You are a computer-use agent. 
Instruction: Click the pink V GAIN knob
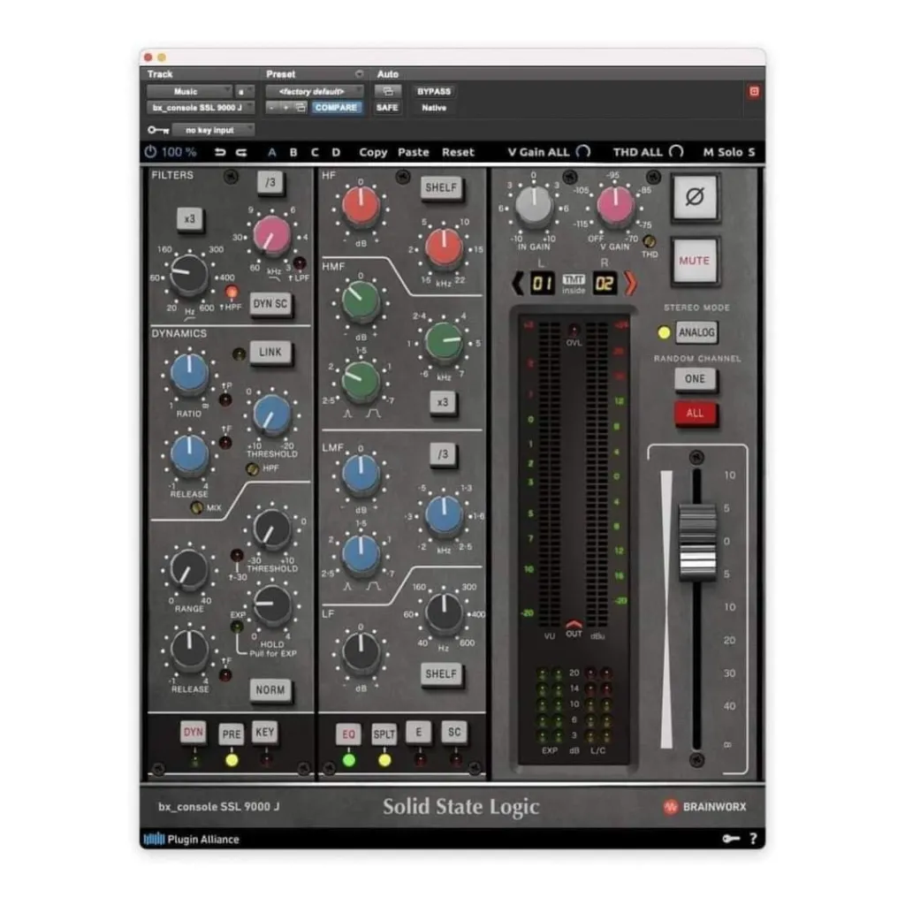click(615, 204)
